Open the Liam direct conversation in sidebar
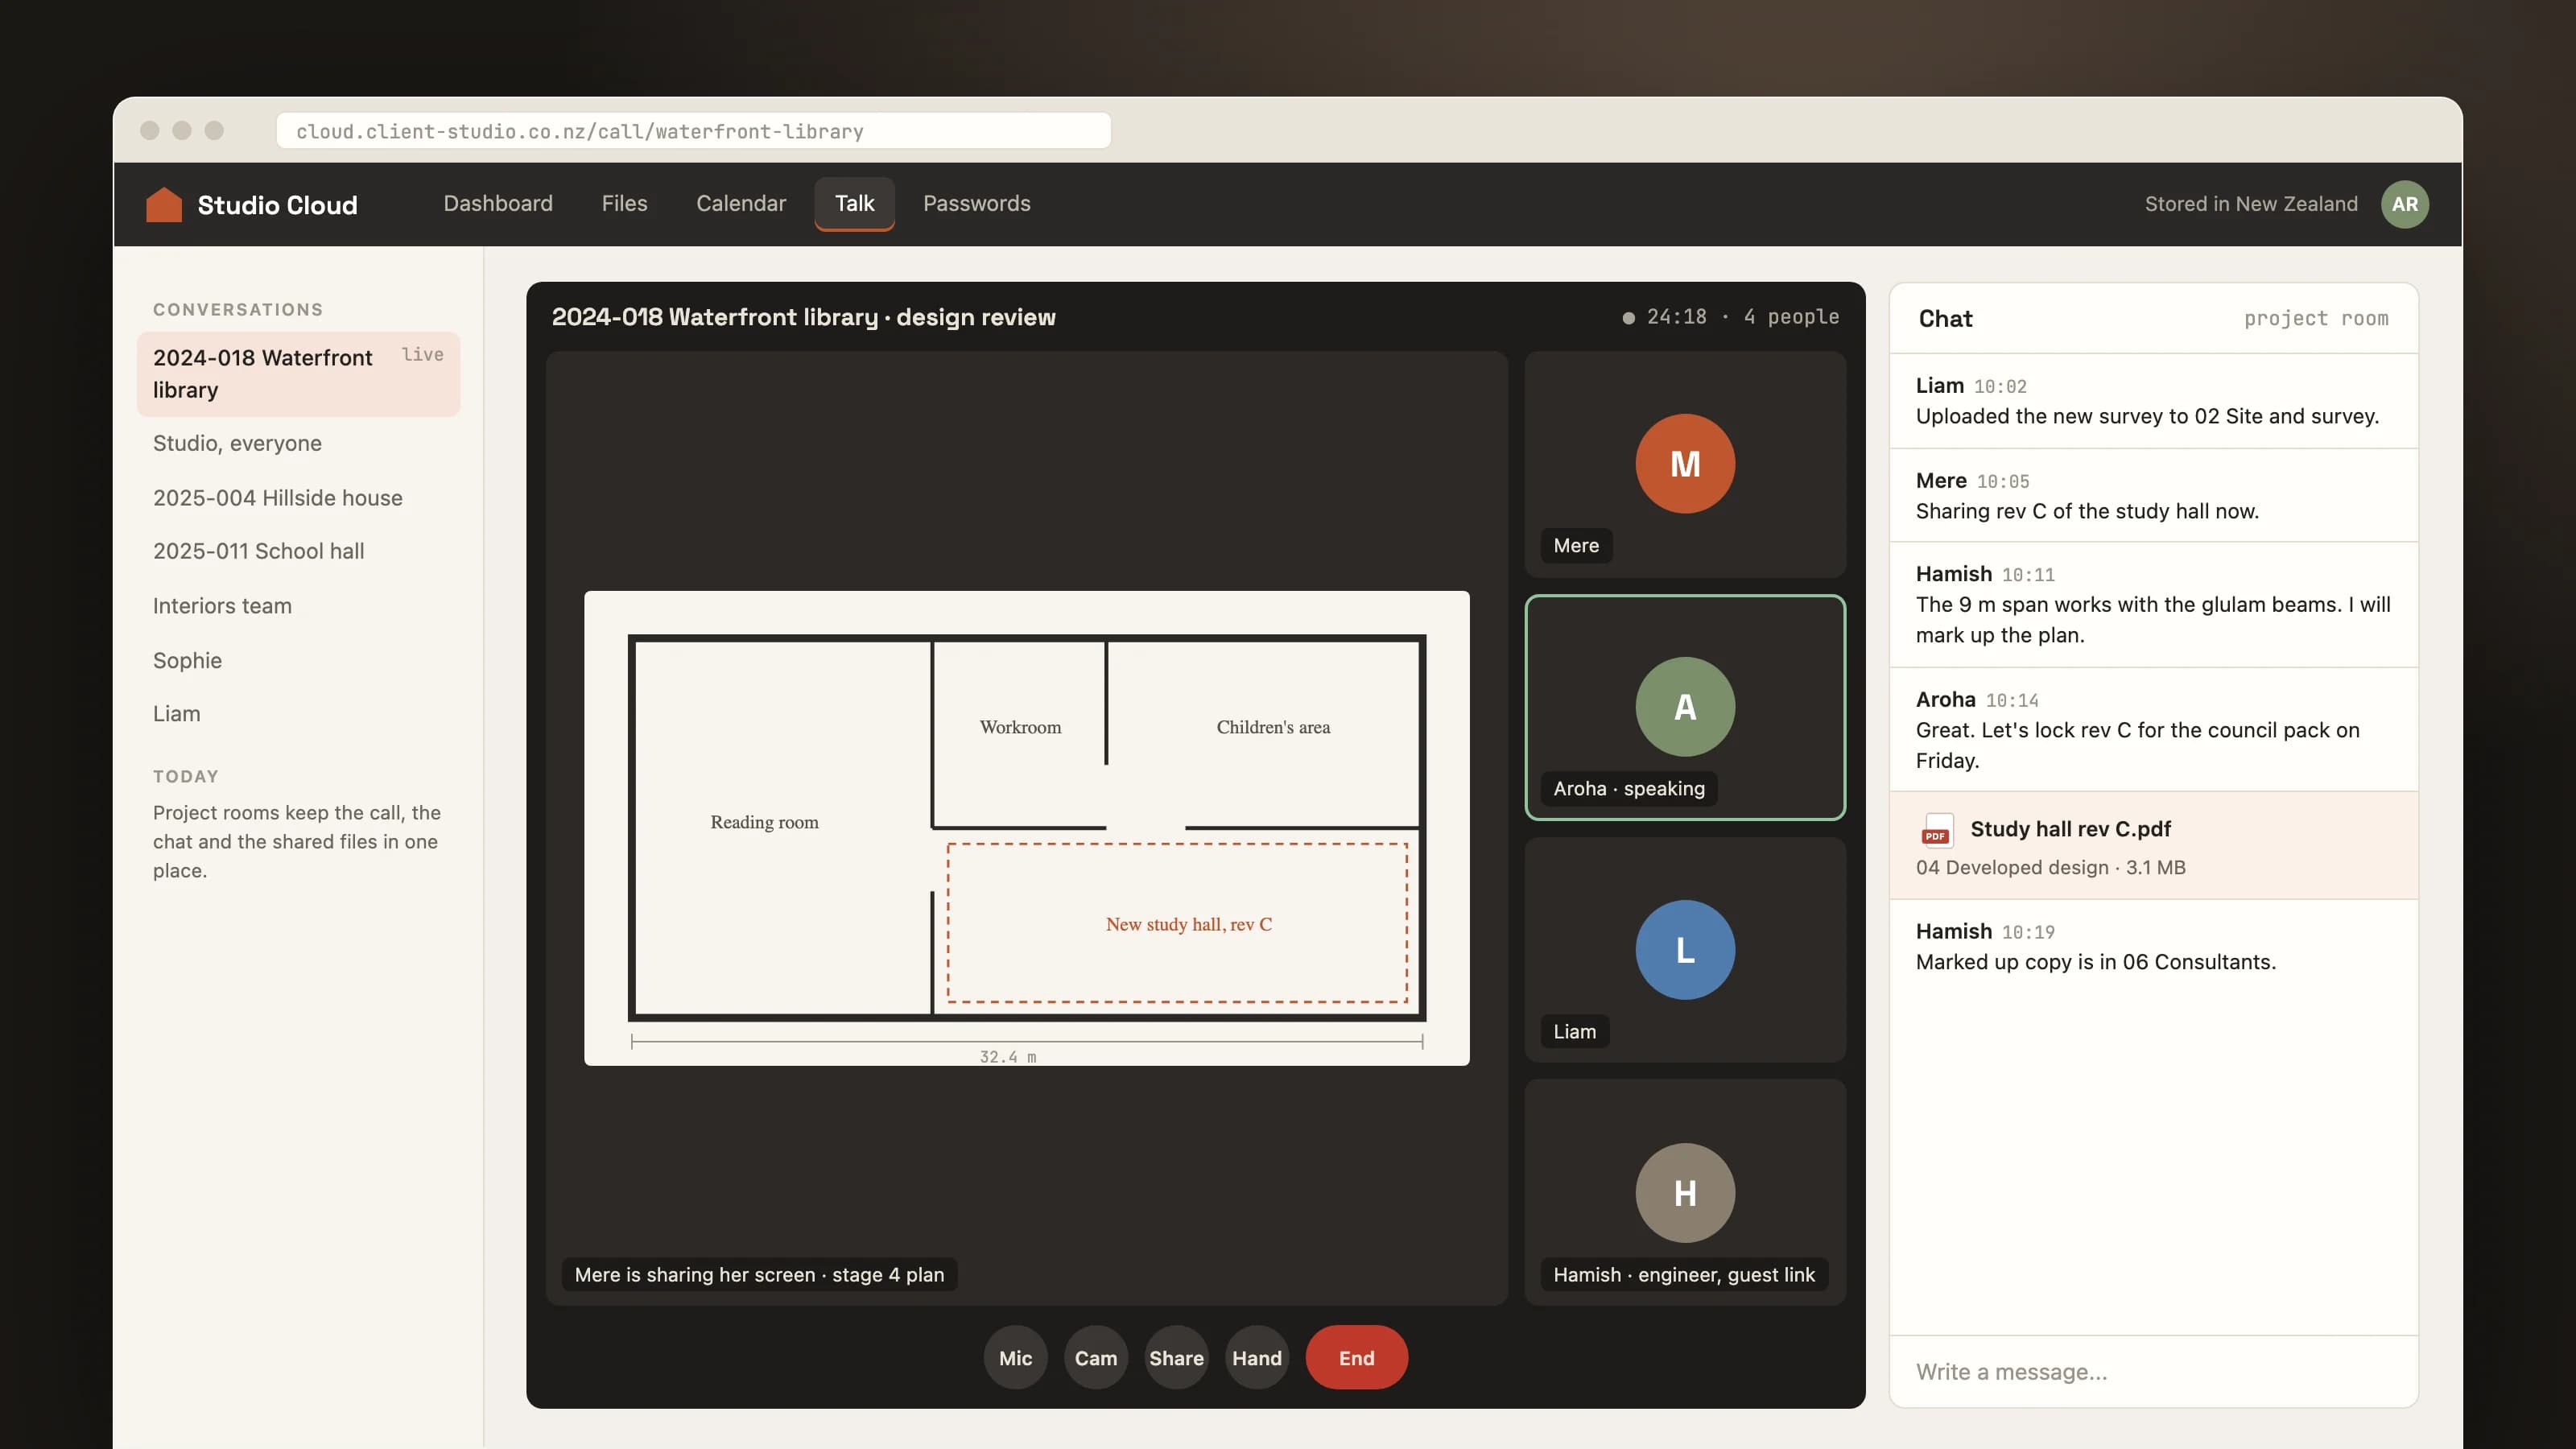Viewport: 2576px width, 1449px height. tap(298, 714)
